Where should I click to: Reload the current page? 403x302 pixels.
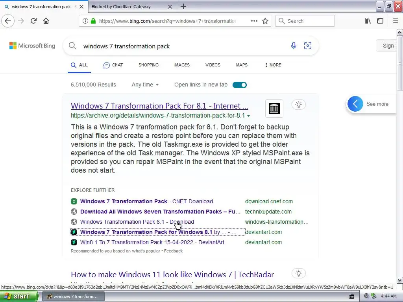(x=33, y=21)
